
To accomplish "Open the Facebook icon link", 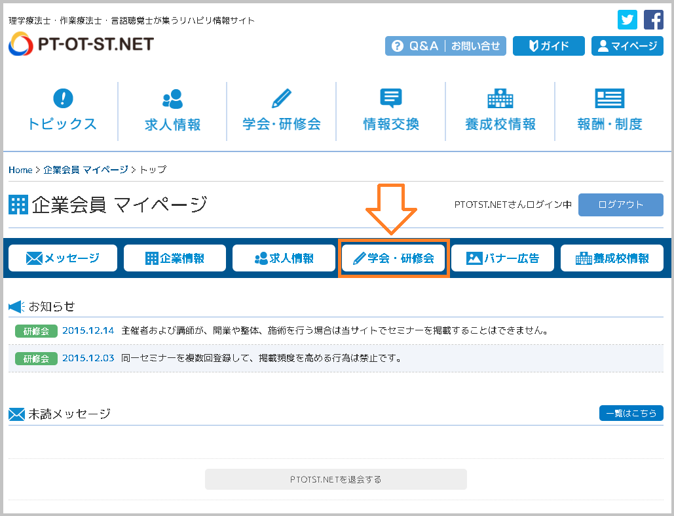I will click(x=653, y=20).
